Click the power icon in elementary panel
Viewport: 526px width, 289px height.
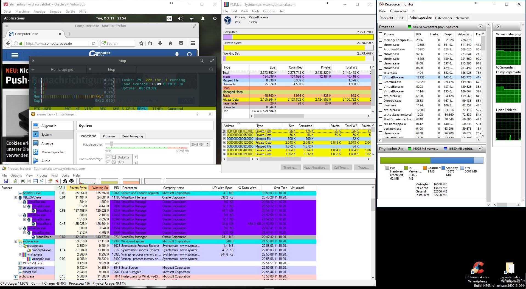[215, 18]
